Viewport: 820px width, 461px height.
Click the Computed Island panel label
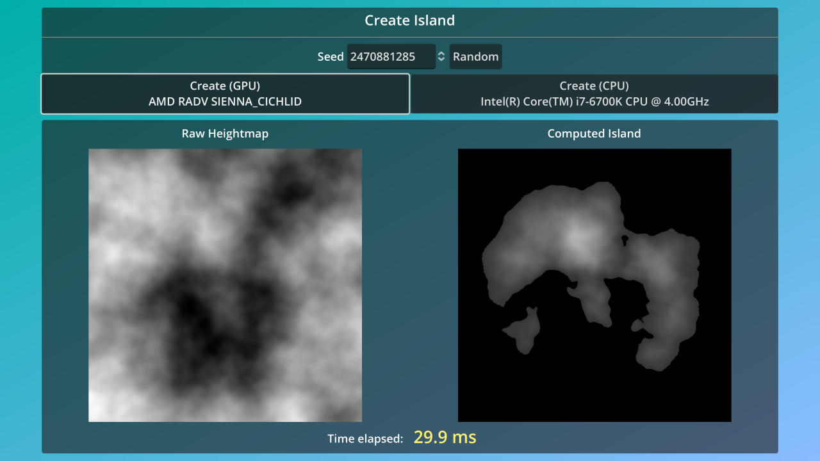pos(594,133)
